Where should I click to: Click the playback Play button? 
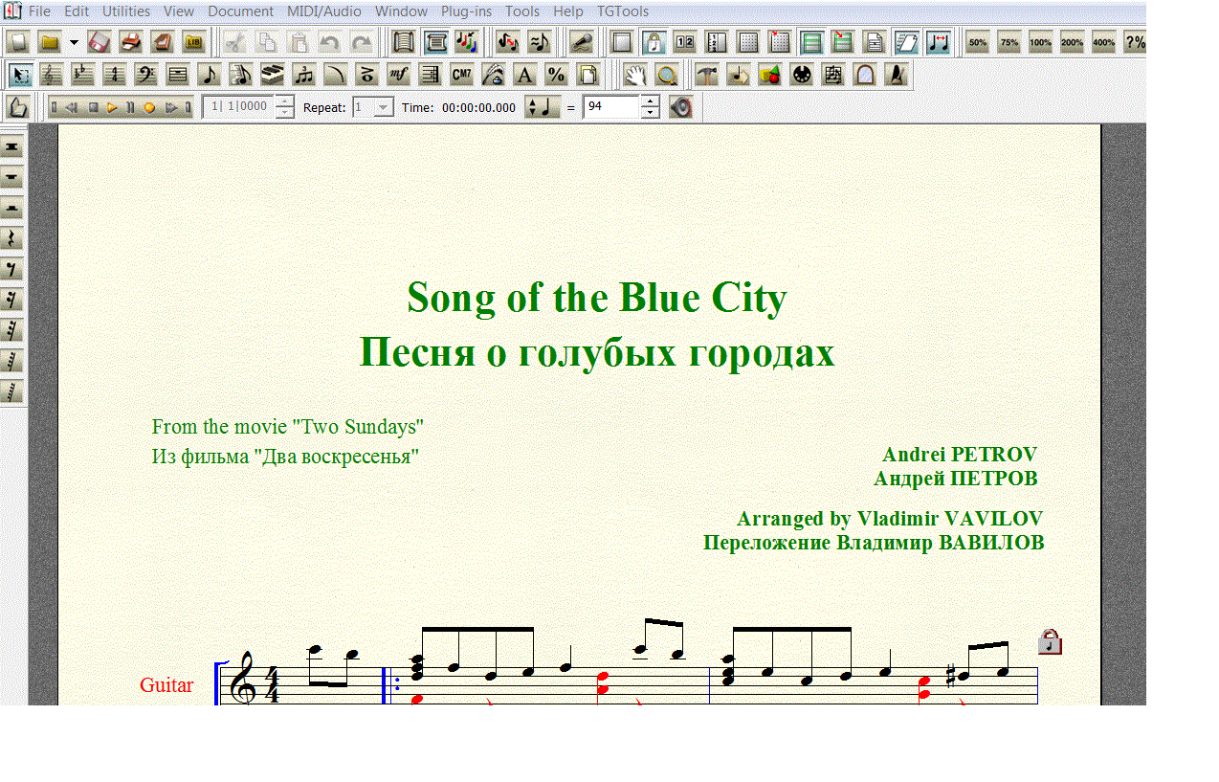click(113, 107)
